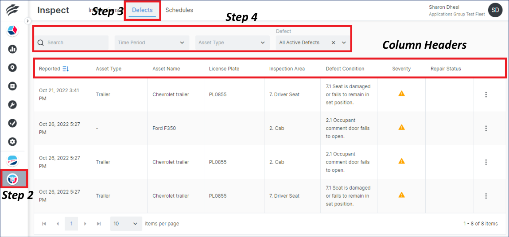509x237 pixels.
Task: Click the Defect Condition column header
Action: tap(345, 69)
